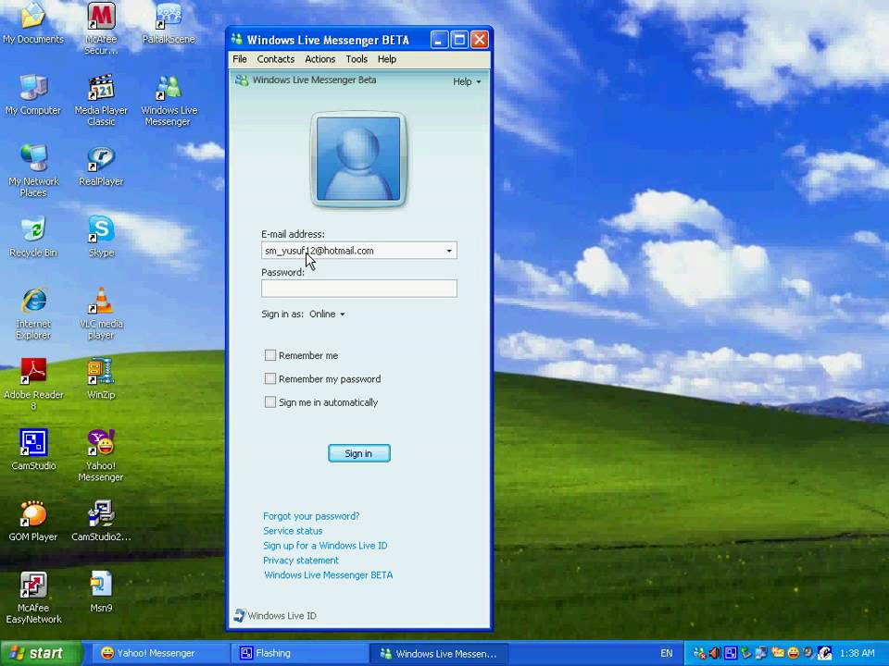Open the Privacy statement link
This screenshot has width=889, height=666.
pyautogui.click(x=300, y=561)
